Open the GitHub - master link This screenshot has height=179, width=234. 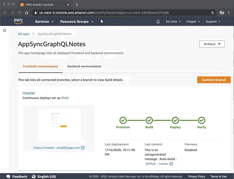click(157, 164)
